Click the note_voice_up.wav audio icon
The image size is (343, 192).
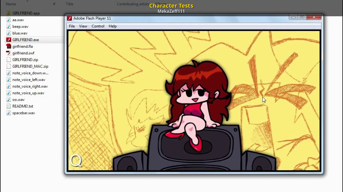coord(9,93)
